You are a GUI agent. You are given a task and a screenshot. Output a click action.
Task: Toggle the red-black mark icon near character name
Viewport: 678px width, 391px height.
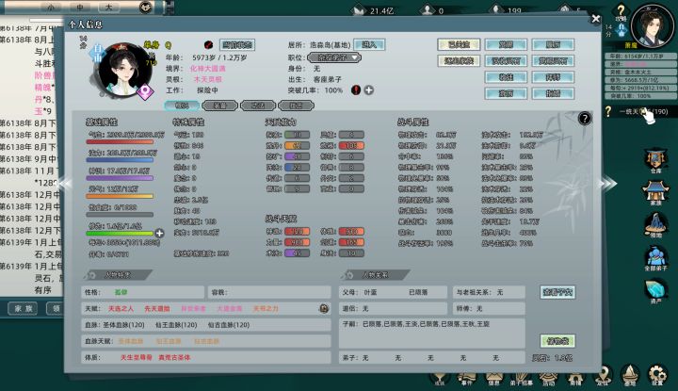(x=208, y=44)
